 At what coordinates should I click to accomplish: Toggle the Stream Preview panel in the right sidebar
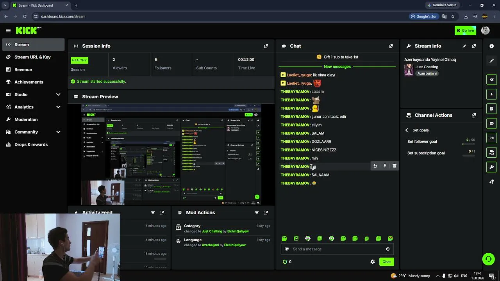[x=491, y=80]
